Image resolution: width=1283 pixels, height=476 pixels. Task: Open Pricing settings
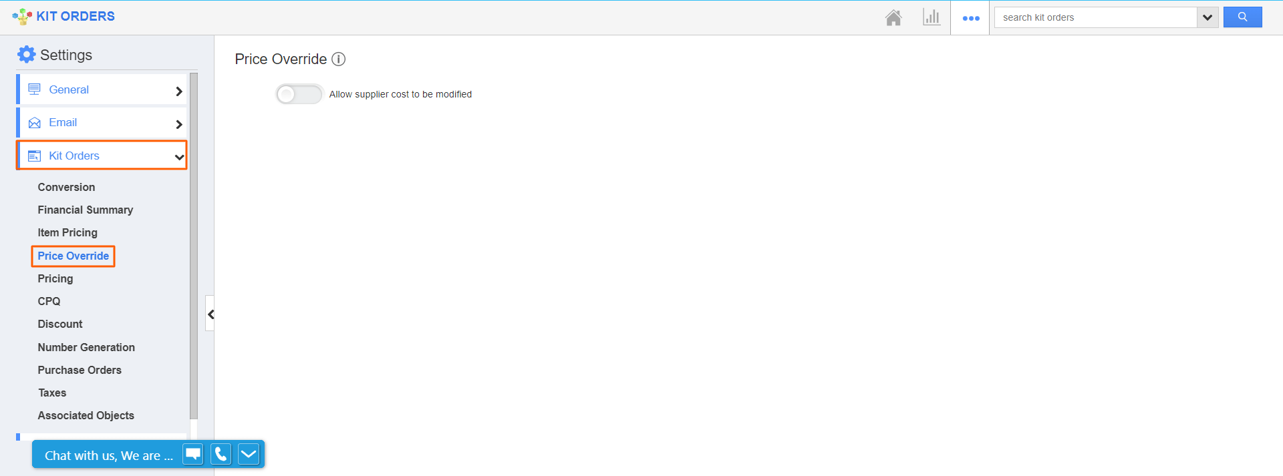point(55,278)
